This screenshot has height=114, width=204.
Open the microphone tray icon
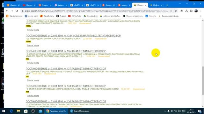coord(169,111)
